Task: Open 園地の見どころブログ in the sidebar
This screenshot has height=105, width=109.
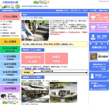Action: click(x=10, y=36)
